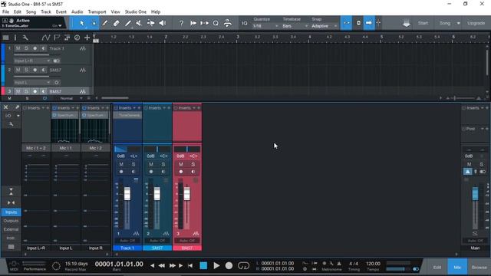Screen dimensions: 491x276
Task: Select the Mute tool
Action: (x=139, y=23)
